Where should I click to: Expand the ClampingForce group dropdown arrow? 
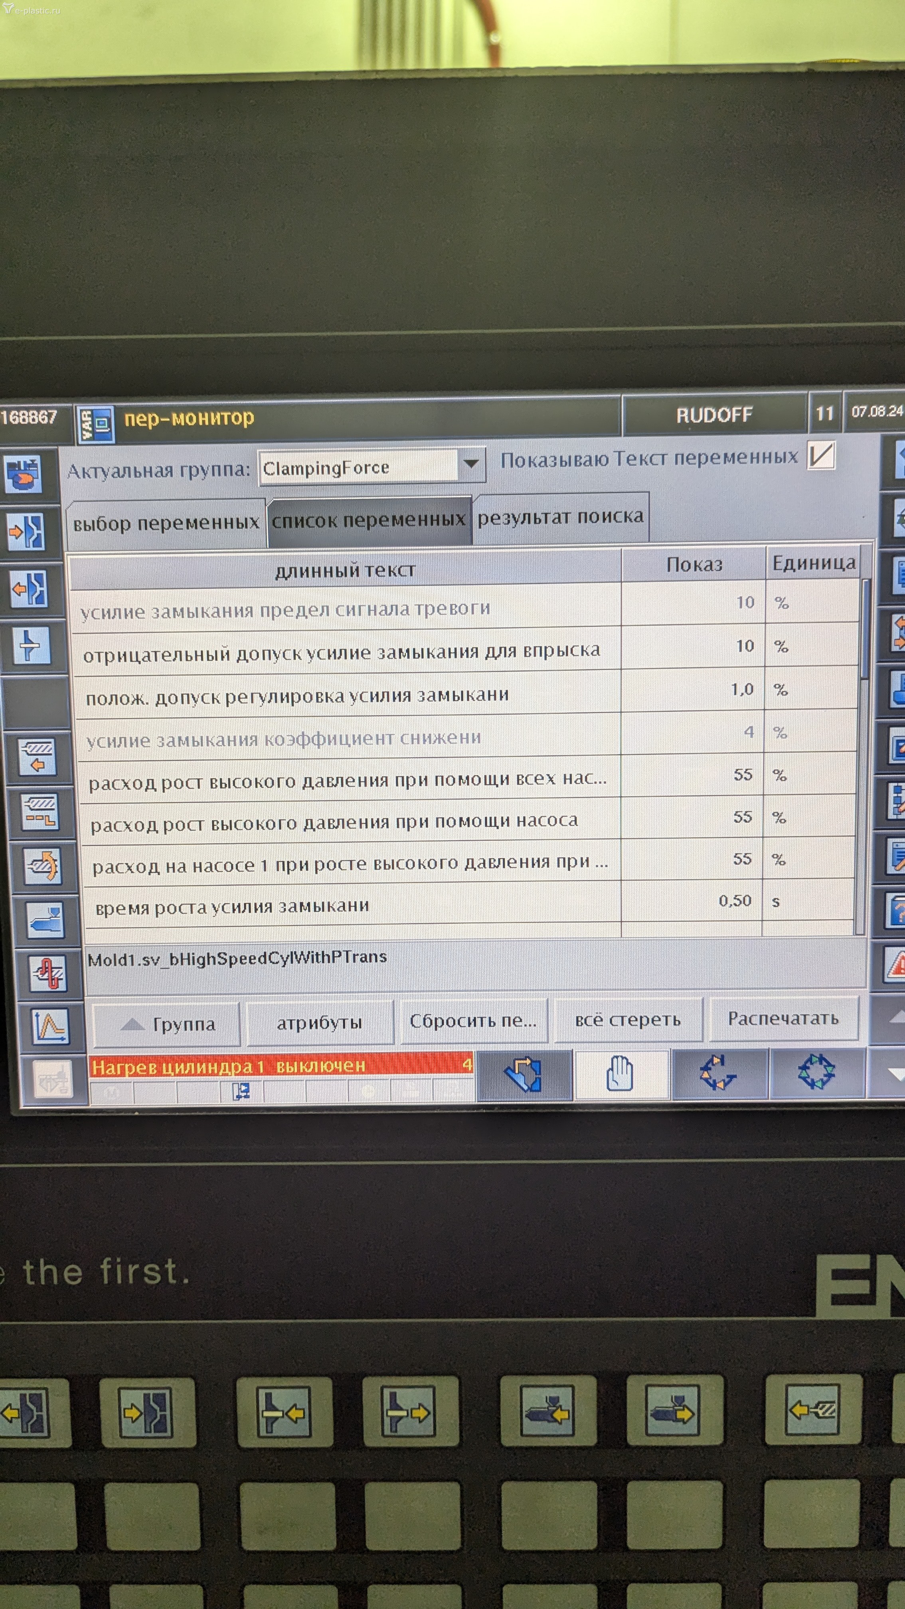coord(472,464)
